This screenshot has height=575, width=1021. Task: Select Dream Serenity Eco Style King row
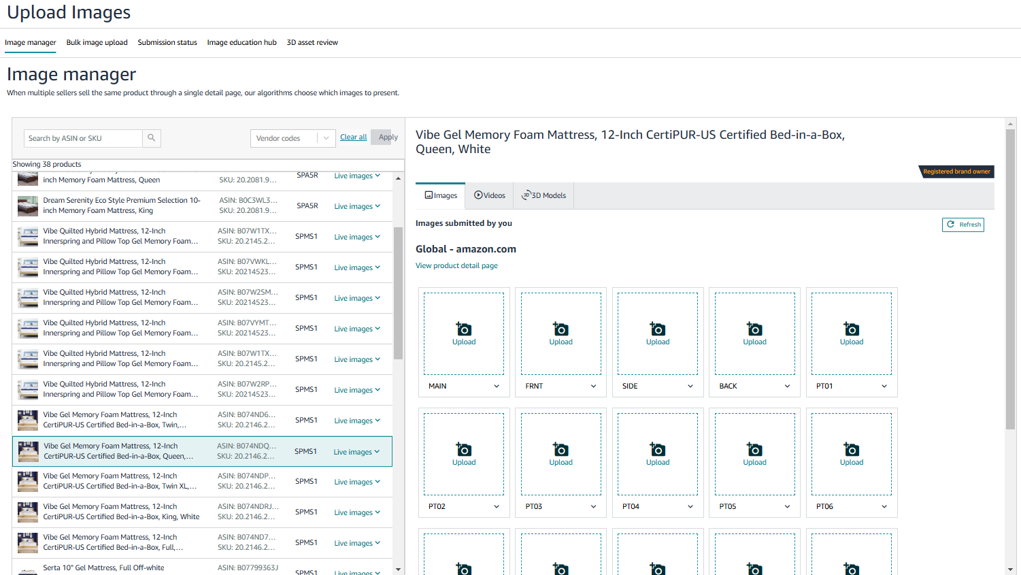[203, 206]
